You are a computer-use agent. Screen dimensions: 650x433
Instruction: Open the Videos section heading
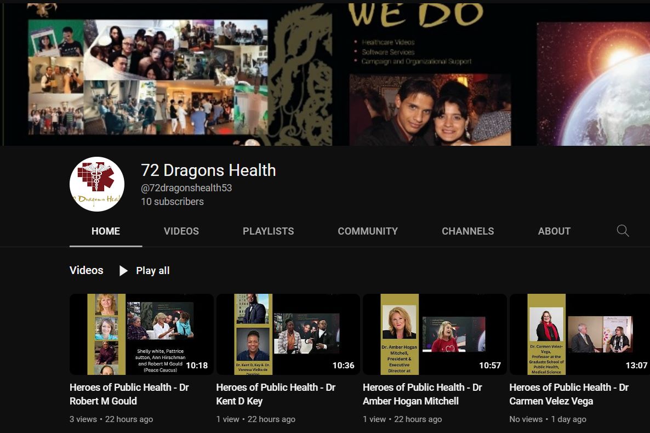click(86, 270)
